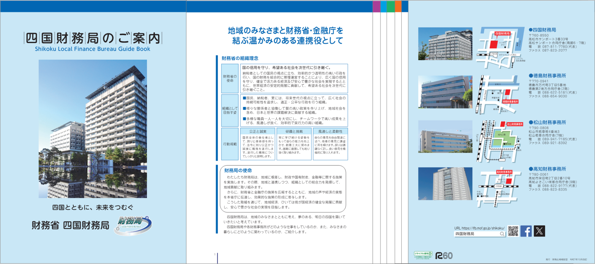Screen dimensions: 595x264
Task: Click the cover photo of the tower building
Action: [93, 128]
